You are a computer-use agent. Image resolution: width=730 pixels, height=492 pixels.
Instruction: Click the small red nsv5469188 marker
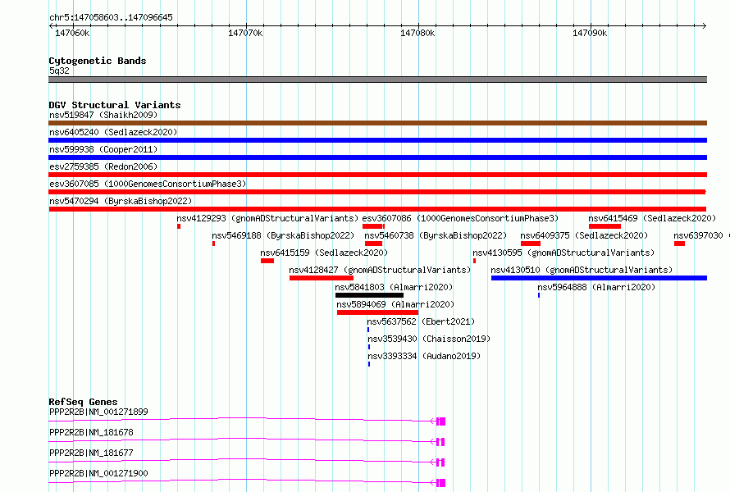click(214, 244)
